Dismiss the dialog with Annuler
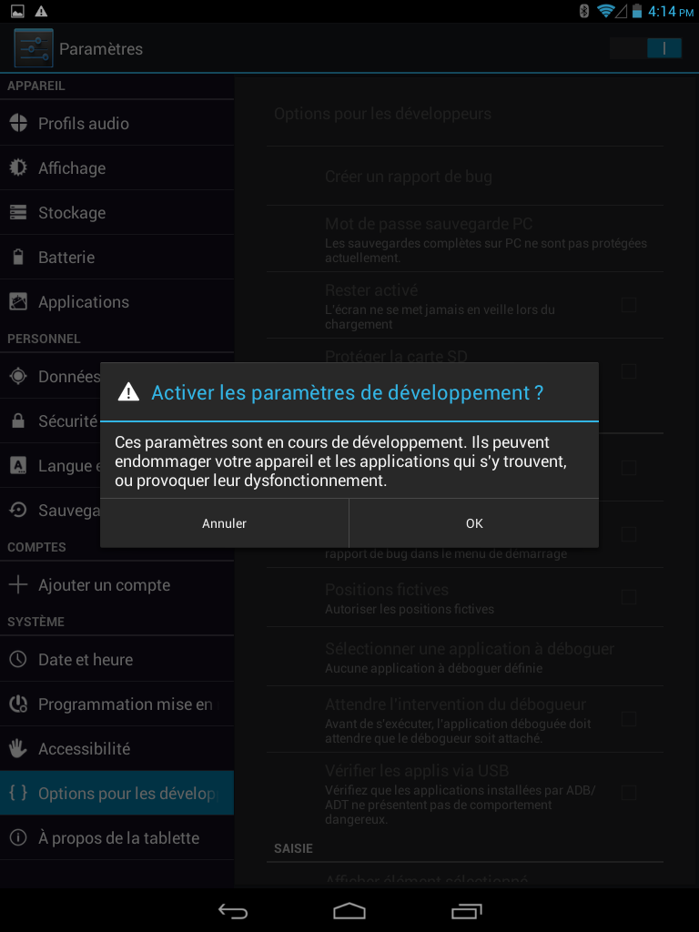Image resolution: width=699 pixels, height=932 pixels. tap(224, 523)
